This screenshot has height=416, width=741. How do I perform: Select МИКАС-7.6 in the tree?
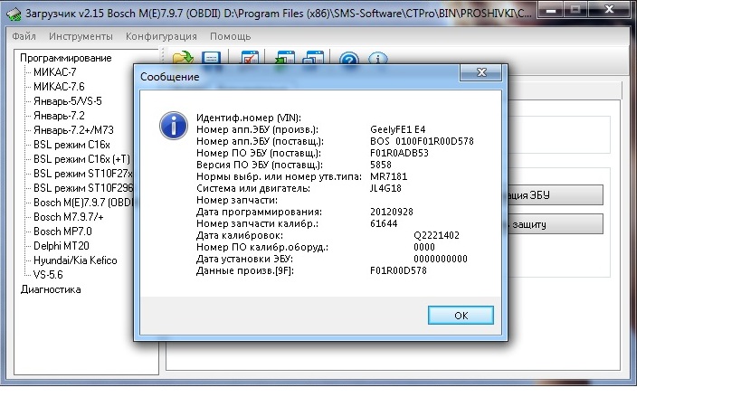(x=59, y=87)
